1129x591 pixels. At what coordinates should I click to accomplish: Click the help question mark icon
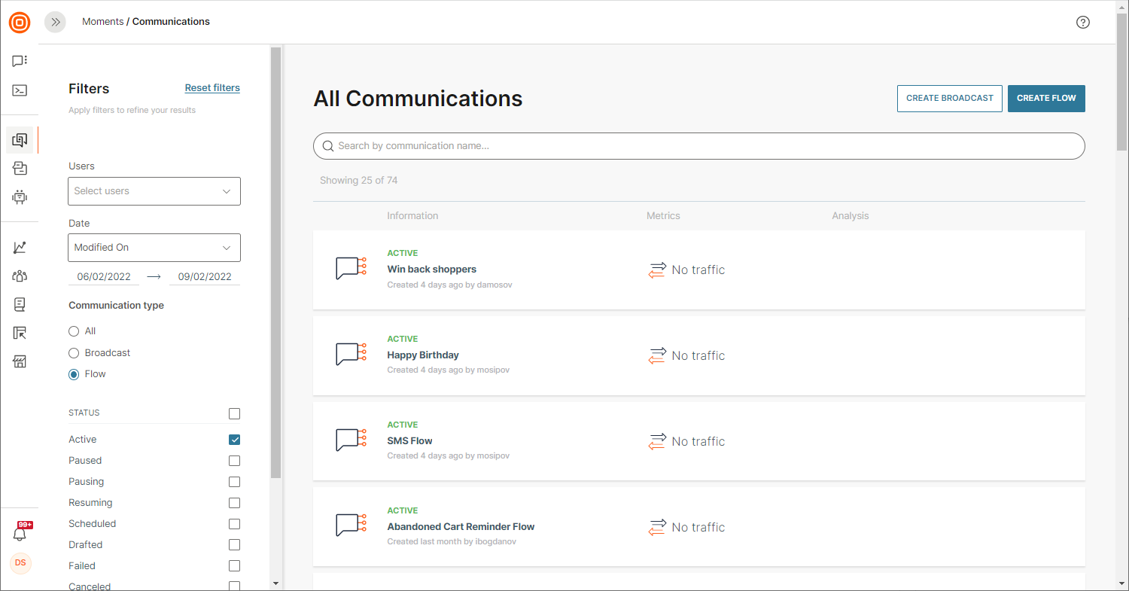click(x=1082, y=23)
